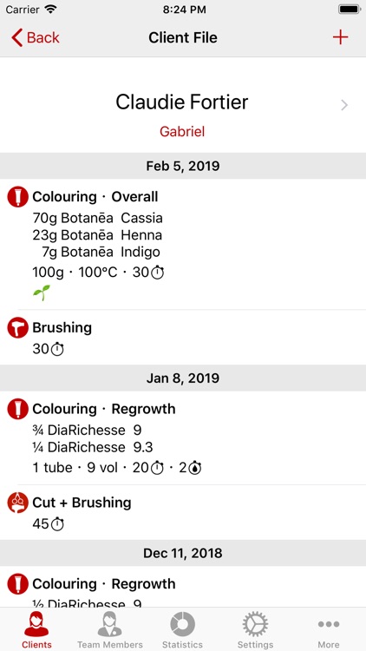Viewport: 366px width, 651px height.
Task: Tap the hair dryer Brushing icon
Action: pos(17,327)
